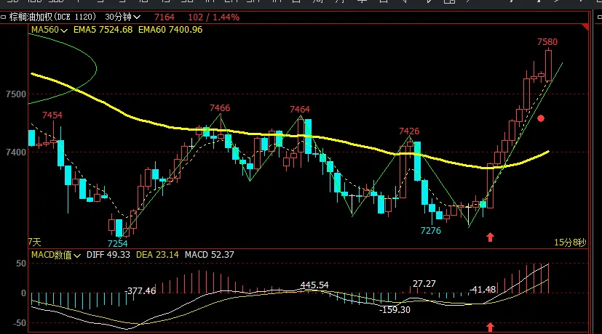
Task: Click the EMA5 7524.68 readout
Action: pyautogui.click(x=103, y=30)
